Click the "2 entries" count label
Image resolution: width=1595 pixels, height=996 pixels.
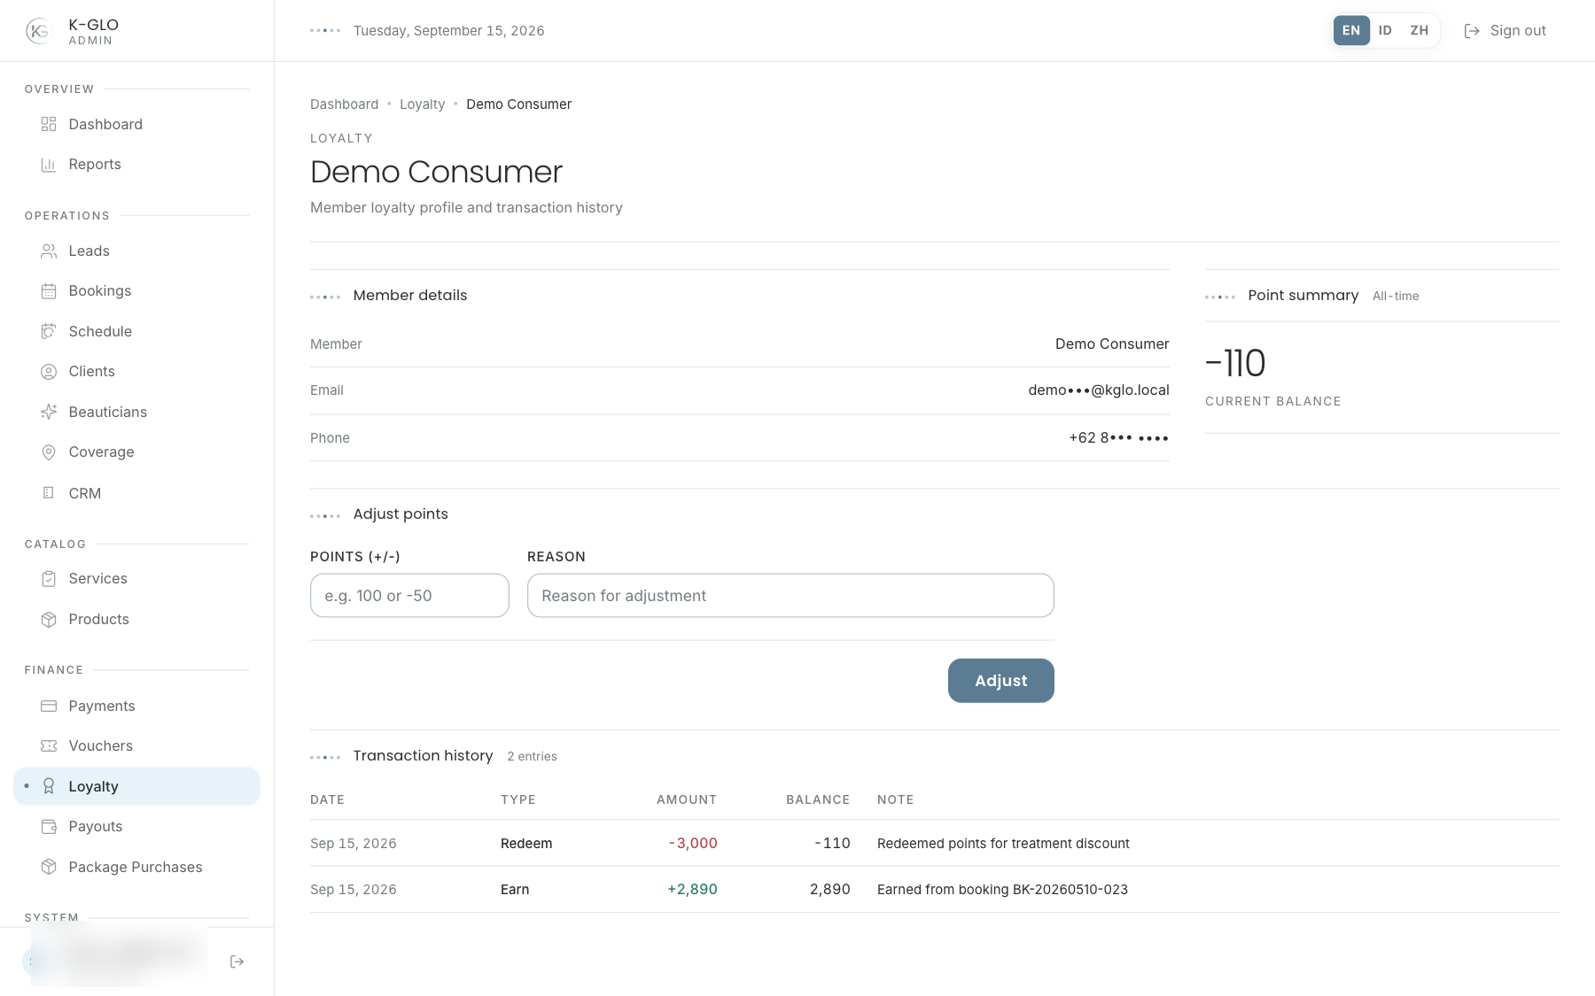click(532, 756)
